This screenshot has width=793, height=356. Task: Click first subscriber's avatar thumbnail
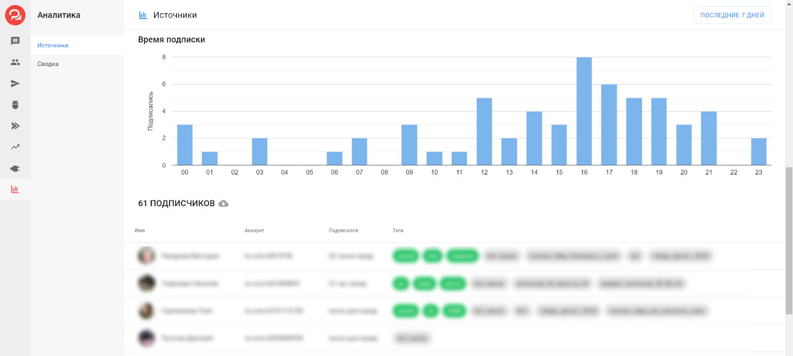click(146, 256)
